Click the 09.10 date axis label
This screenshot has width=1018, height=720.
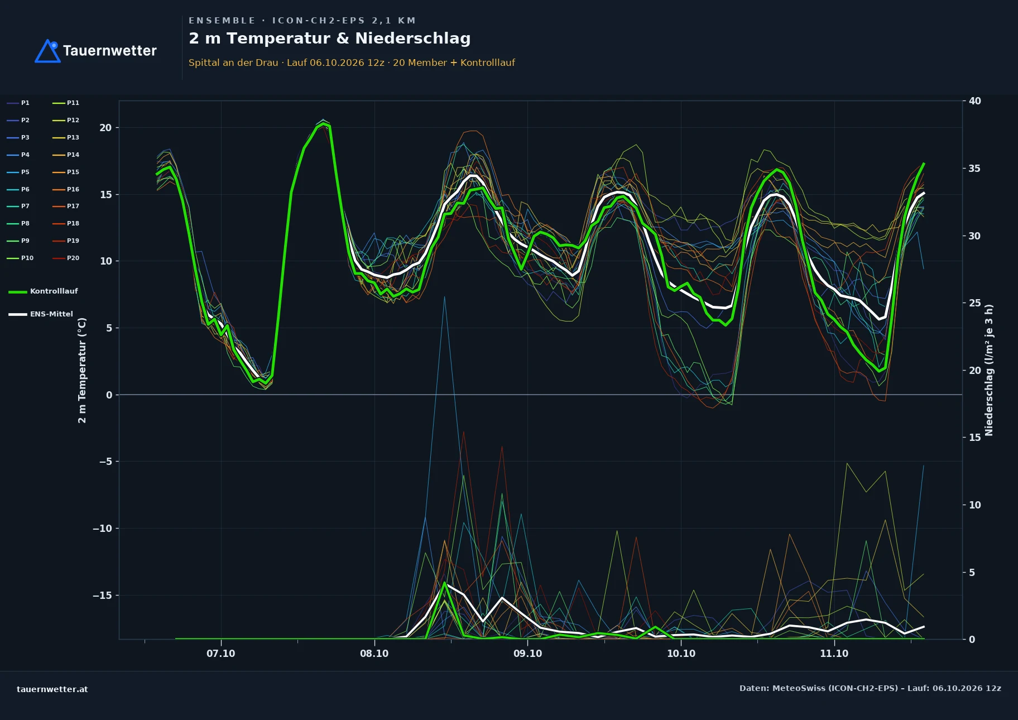[x=527, y=654]
